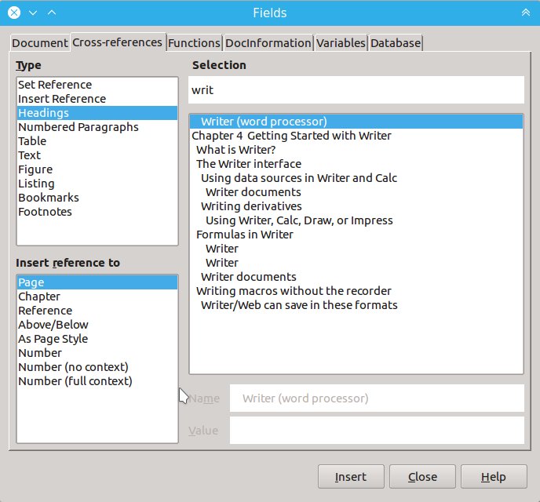Viewport: 540px width, 502px height.
Task: Choose 'Reference' in Insert reference to list
Action: 97,311
